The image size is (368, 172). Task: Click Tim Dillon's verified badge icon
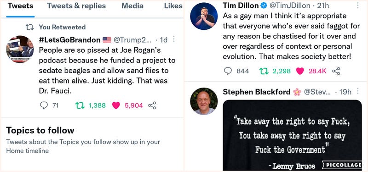click(264, 6)
